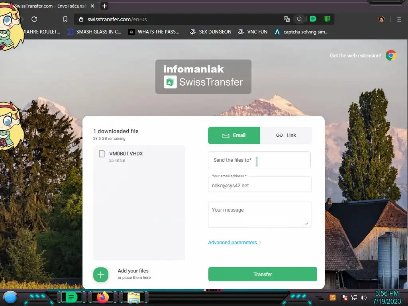The width and height of the screenshot is (408, 306).
Task: Open Firefox from the taskbar
Action: tap(102, 297)
